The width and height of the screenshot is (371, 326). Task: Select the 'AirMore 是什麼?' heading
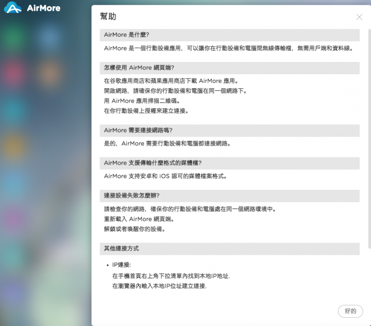click(x=229, y=35)
